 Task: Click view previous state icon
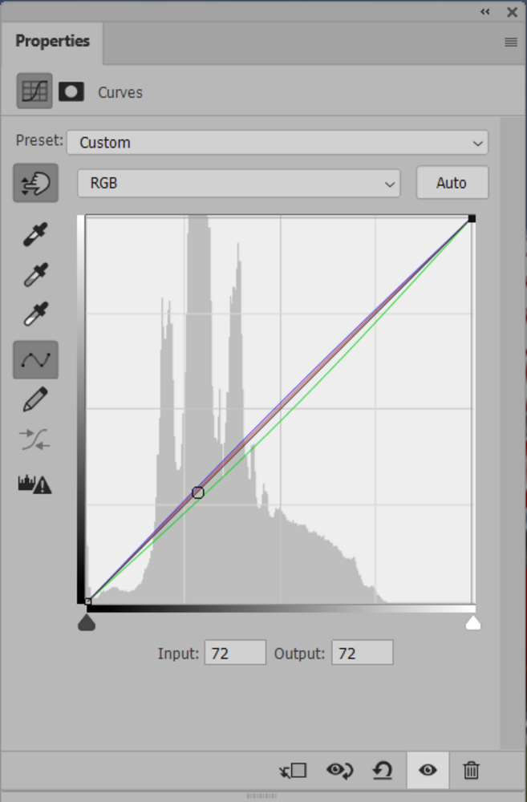click(x=340, y=771)
